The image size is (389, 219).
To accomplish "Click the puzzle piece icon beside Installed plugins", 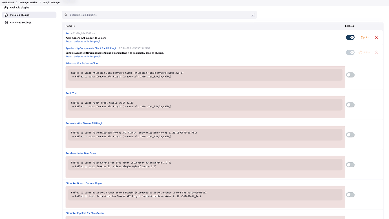I will 6,15.
